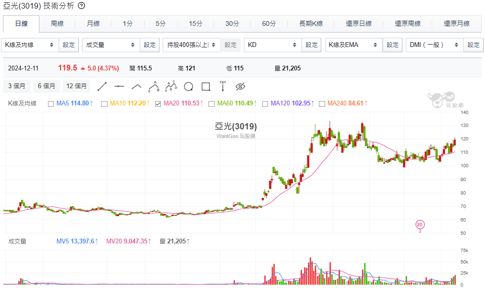Click the 設定 button beside 成交量

(150, 45)
